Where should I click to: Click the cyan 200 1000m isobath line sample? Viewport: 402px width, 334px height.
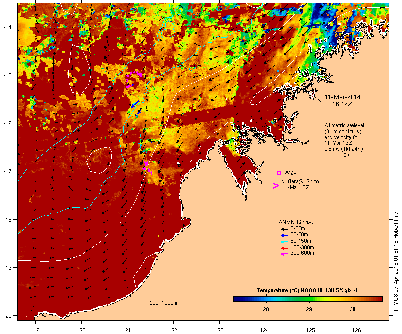(x=159, y=307)
